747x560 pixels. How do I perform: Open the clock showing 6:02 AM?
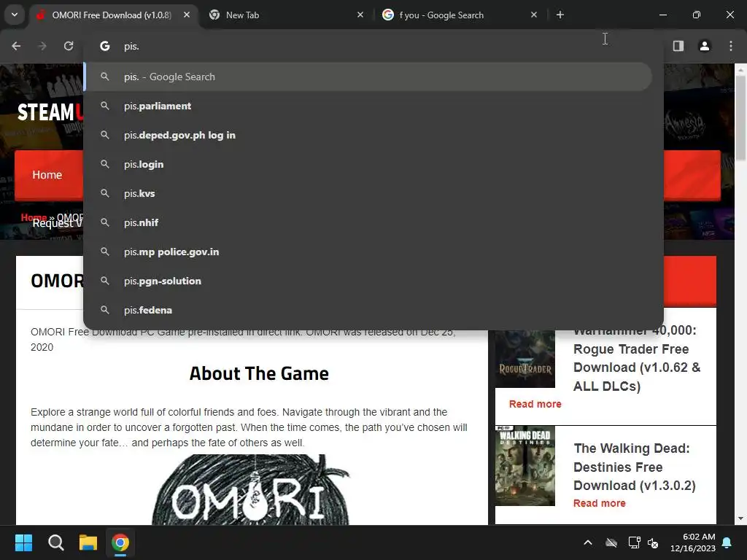click(x=693, y=542)
